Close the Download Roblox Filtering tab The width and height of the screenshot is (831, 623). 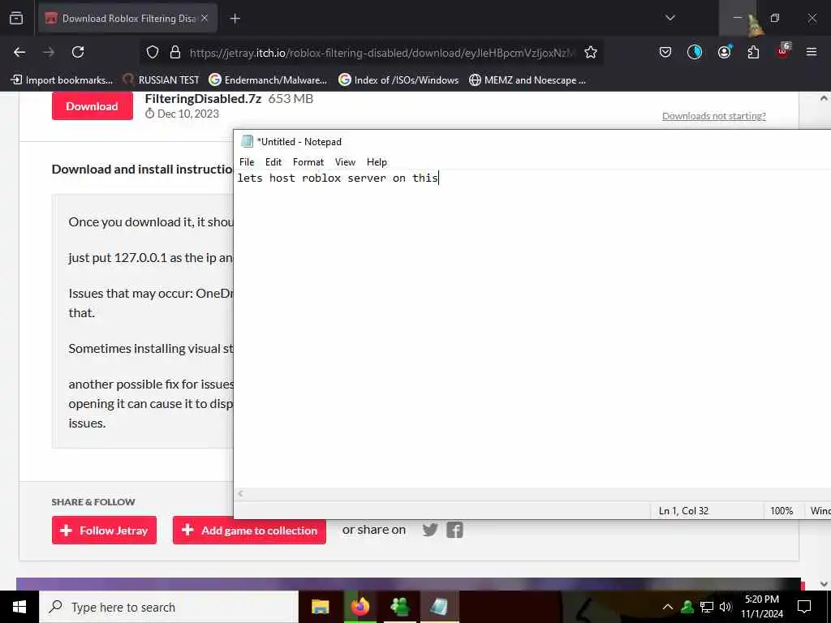click(x=205, y=18)
